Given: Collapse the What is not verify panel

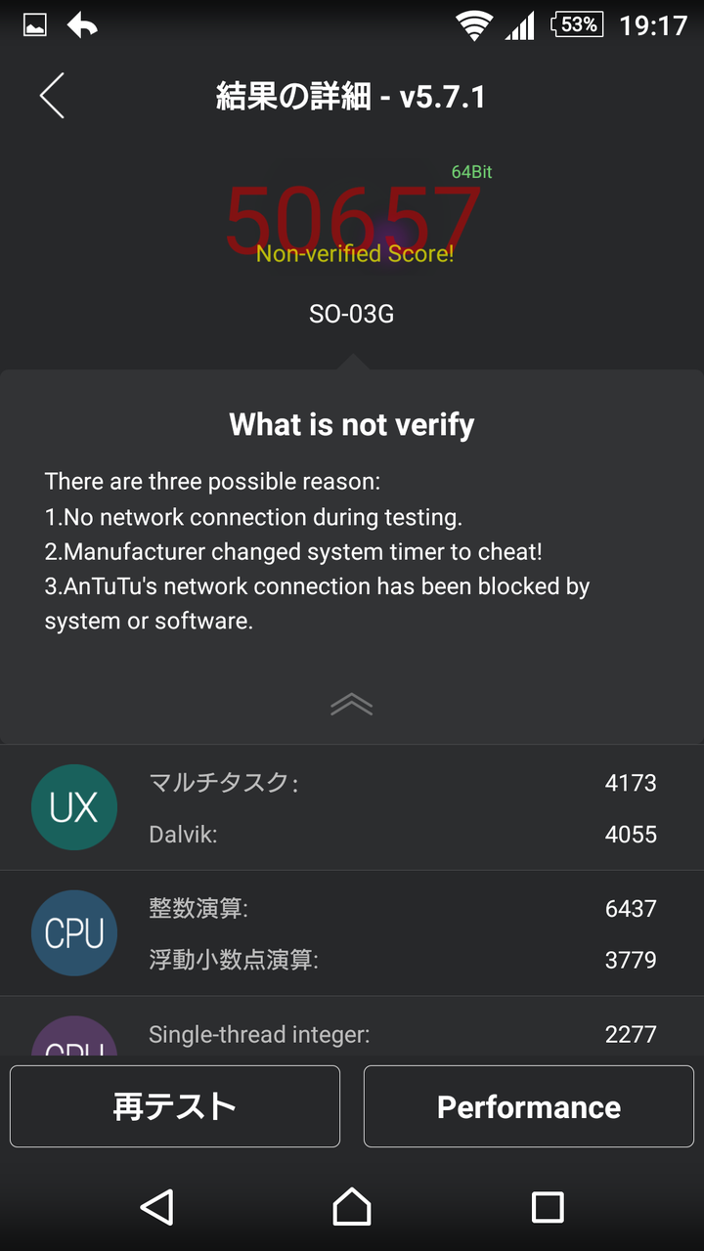Looking at the screenshot, I should 352,705.
